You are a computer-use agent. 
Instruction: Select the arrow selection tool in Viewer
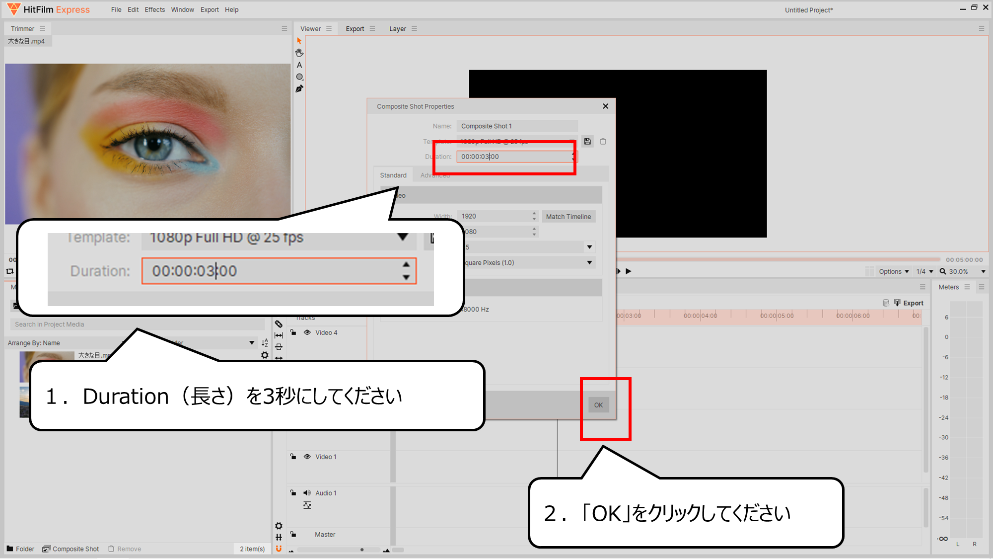tap(299, 41)
